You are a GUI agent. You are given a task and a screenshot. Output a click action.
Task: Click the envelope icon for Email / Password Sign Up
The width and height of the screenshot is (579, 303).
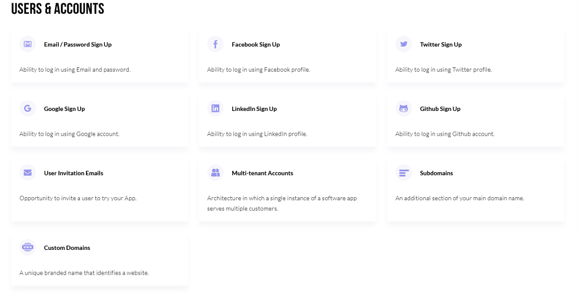point(28,44)
